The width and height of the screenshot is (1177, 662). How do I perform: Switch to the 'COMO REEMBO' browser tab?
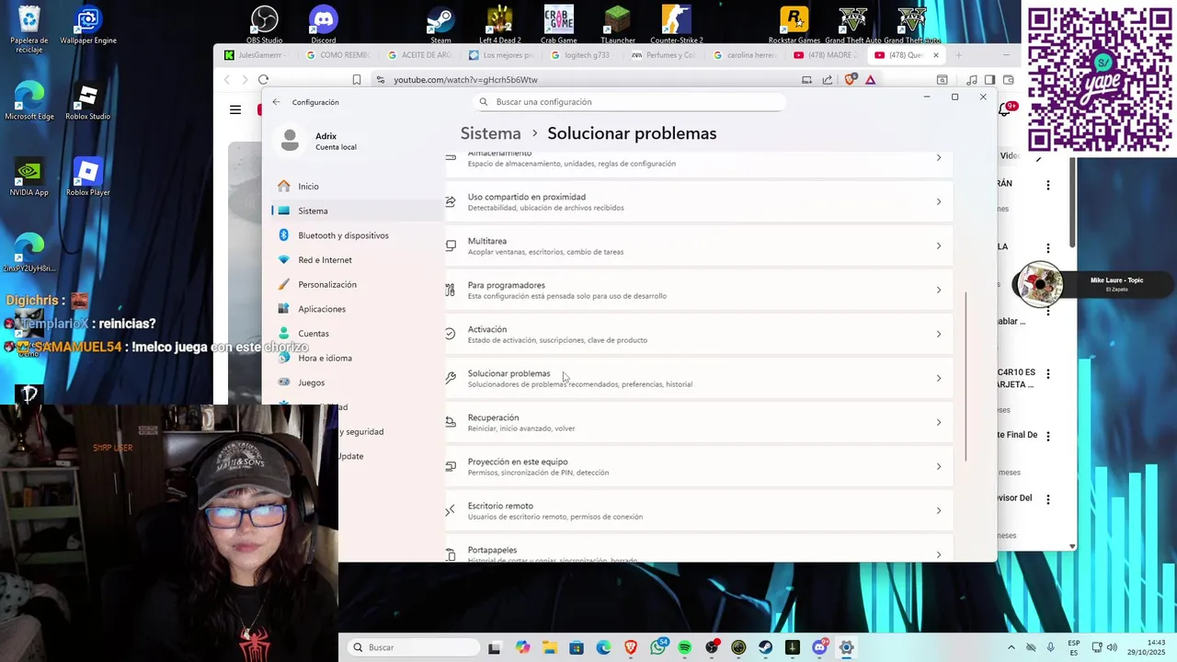[x=337, y=55]
